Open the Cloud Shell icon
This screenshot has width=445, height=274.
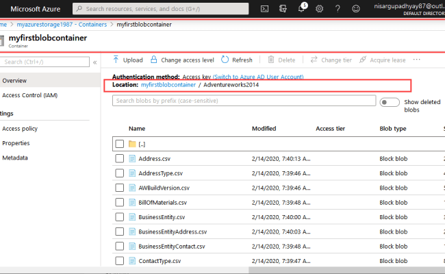point(264,9)
